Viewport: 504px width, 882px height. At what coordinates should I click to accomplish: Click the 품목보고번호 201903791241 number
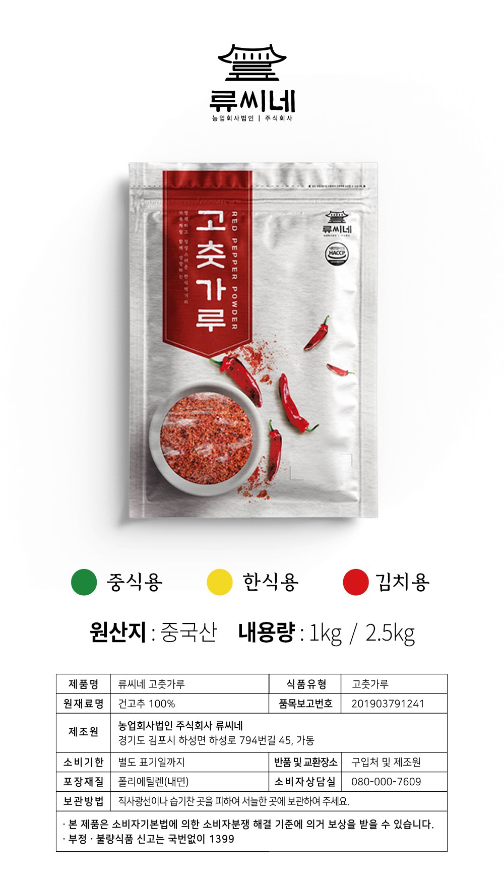point(388,704)
